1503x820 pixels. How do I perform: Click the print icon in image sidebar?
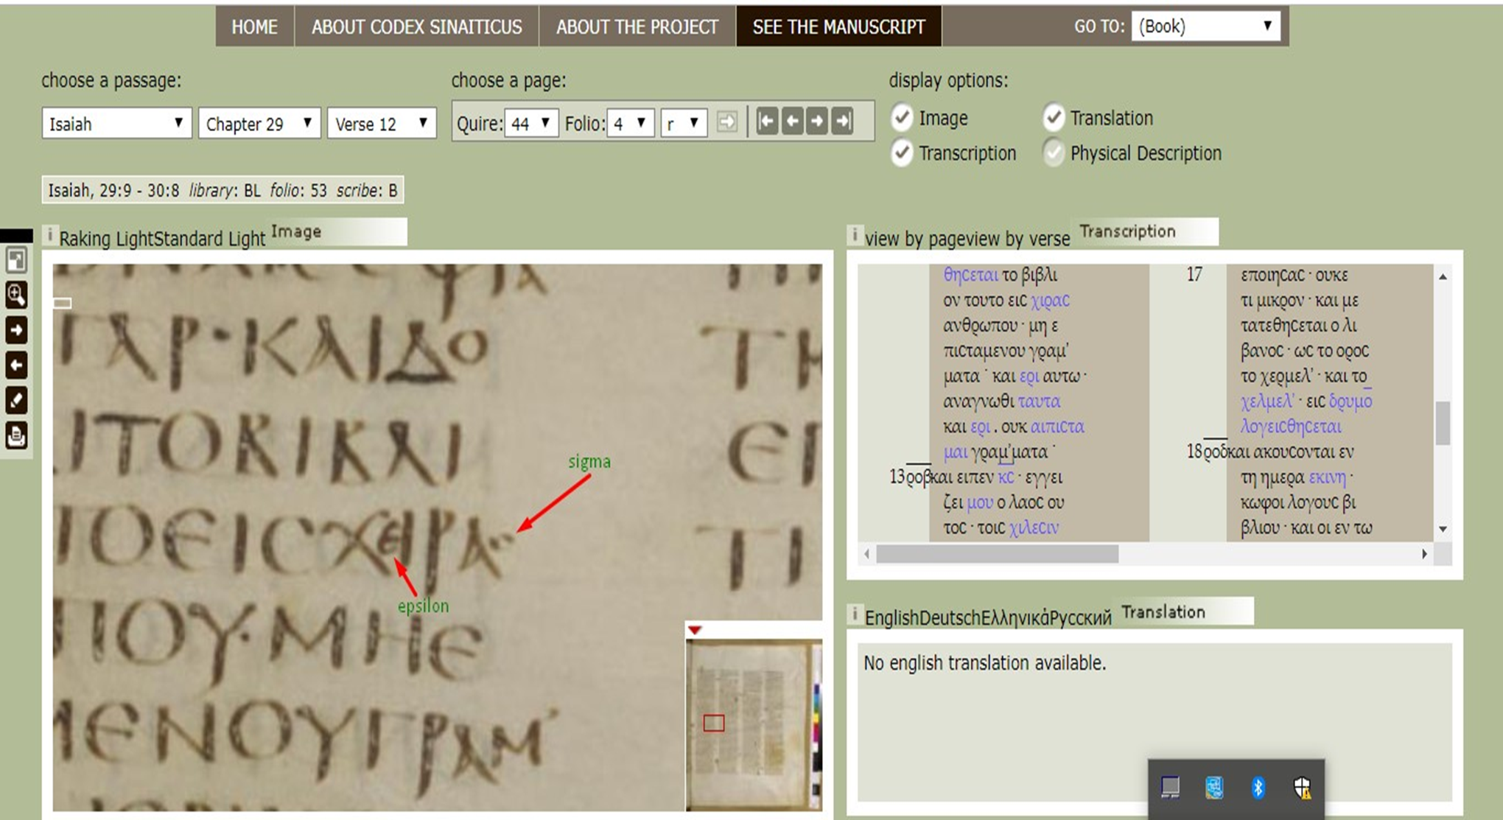(x=16, y=435)
